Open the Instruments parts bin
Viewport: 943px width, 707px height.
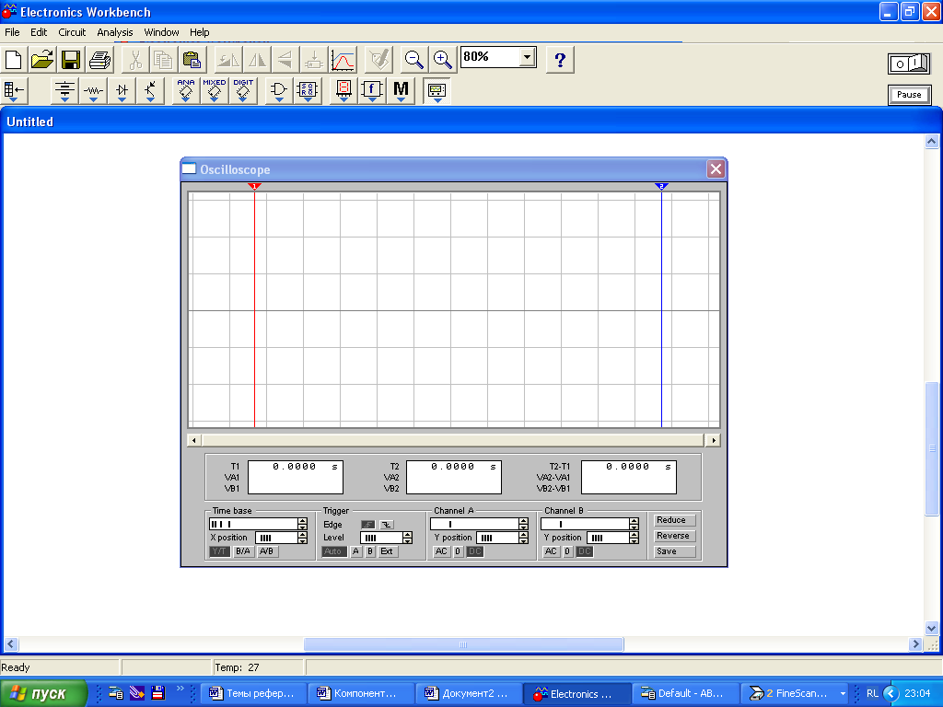coord(437,91)
